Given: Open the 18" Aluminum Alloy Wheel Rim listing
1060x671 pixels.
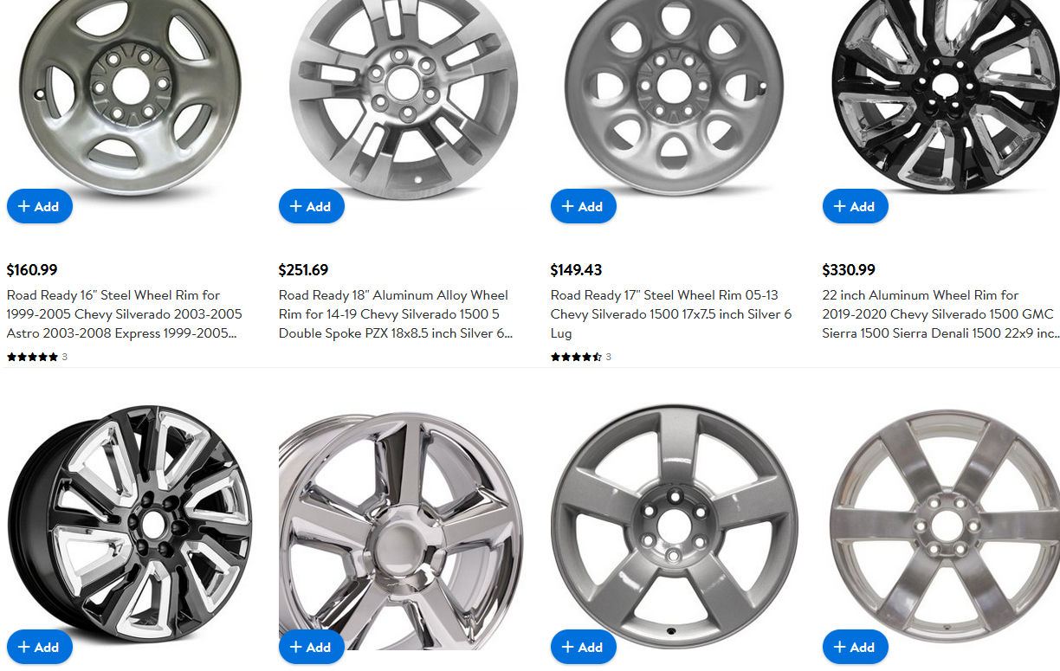Looking at the screenshot, I should point(394,313).
